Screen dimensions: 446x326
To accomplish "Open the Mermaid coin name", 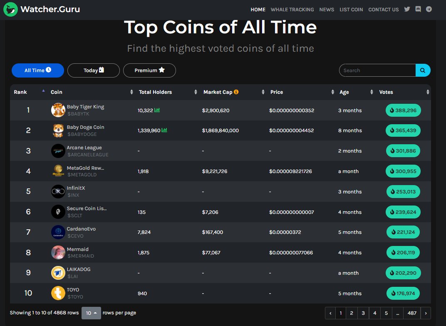I will click(x=78, y=249).
